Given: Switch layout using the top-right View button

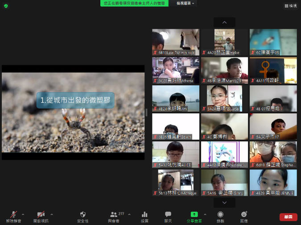Looking at the screenshot, I should pos(290,6).
